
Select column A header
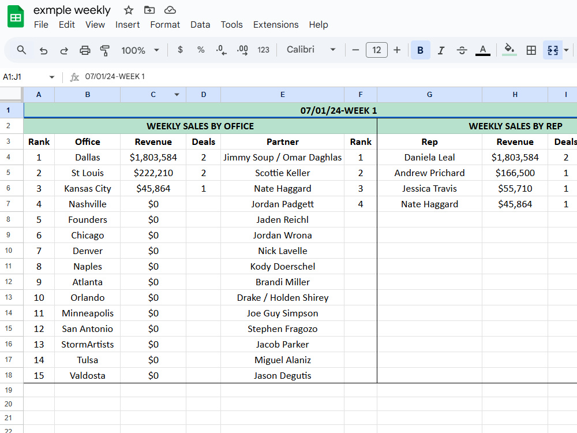39,95
